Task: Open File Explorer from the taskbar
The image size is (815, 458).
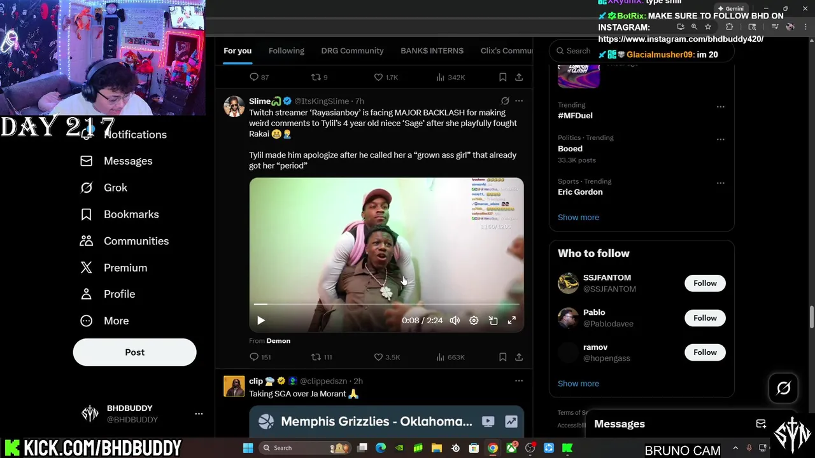Action: pyautogui.click(x=436, y=448)
